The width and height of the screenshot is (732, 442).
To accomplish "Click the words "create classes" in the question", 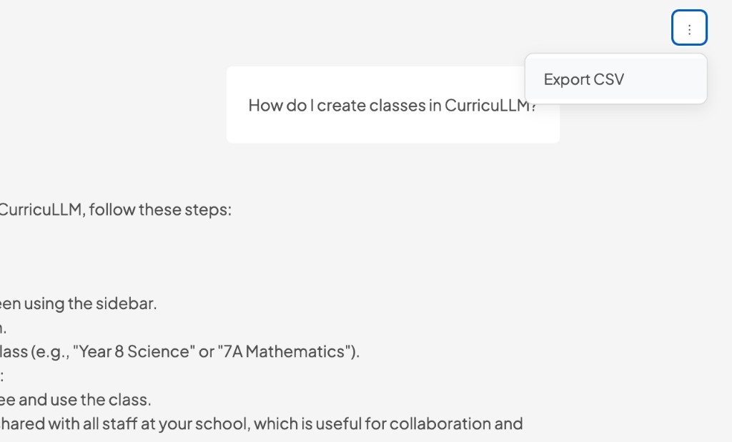I will (372, 106).
